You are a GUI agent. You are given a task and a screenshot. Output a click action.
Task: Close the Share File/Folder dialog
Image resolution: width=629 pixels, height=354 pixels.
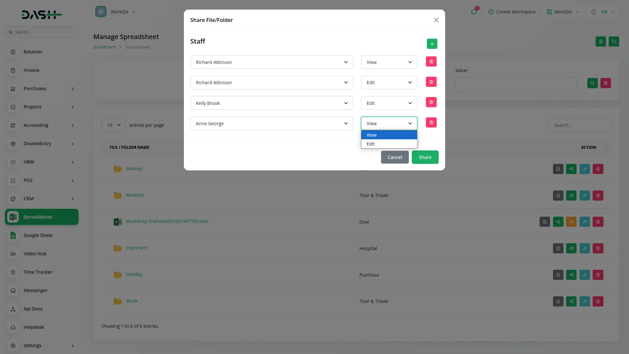pos(436,20)
